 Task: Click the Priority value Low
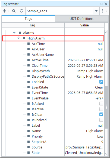tap(100, 136)
